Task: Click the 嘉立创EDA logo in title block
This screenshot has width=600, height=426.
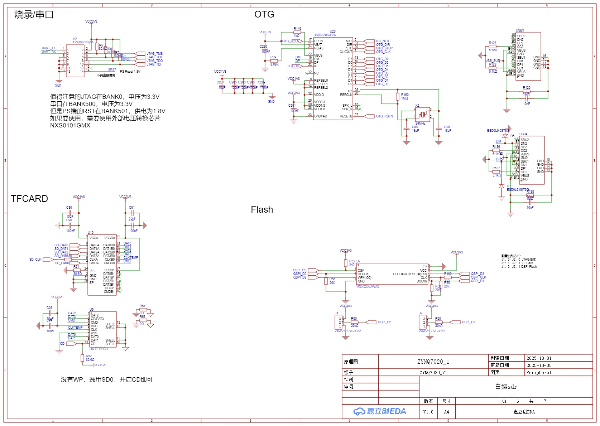Action: pos(380,411)
